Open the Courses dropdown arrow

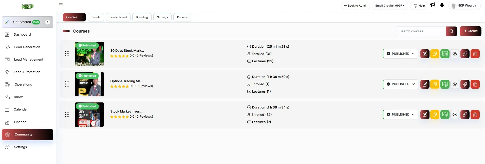(82, 17)
